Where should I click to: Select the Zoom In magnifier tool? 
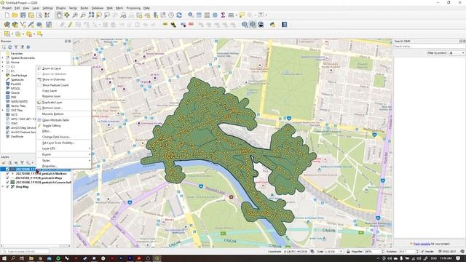click(75, 15)
